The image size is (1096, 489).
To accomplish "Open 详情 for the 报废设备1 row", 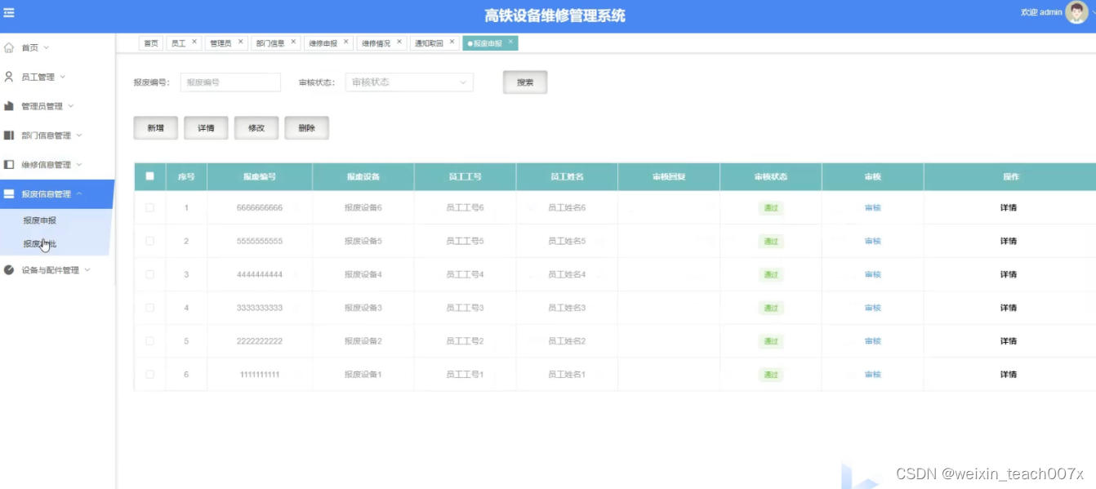I will [1009, 374].
